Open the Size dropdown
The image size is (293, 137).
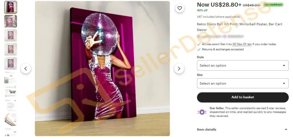click(243, 83)
